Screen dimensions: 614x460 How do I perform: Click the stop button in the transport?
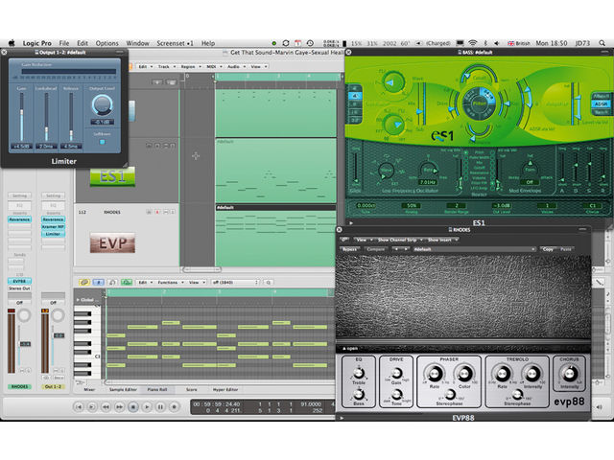coord(133,407)
